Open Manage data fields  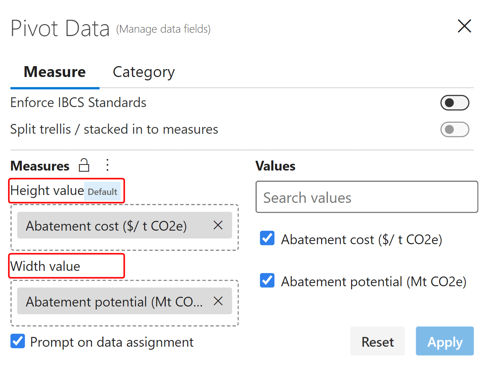pyautogui.click(x=163, y=29)
